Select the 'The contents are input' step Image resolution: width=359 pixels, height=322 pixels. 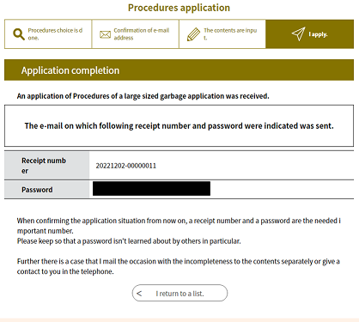tap(222, 34)
